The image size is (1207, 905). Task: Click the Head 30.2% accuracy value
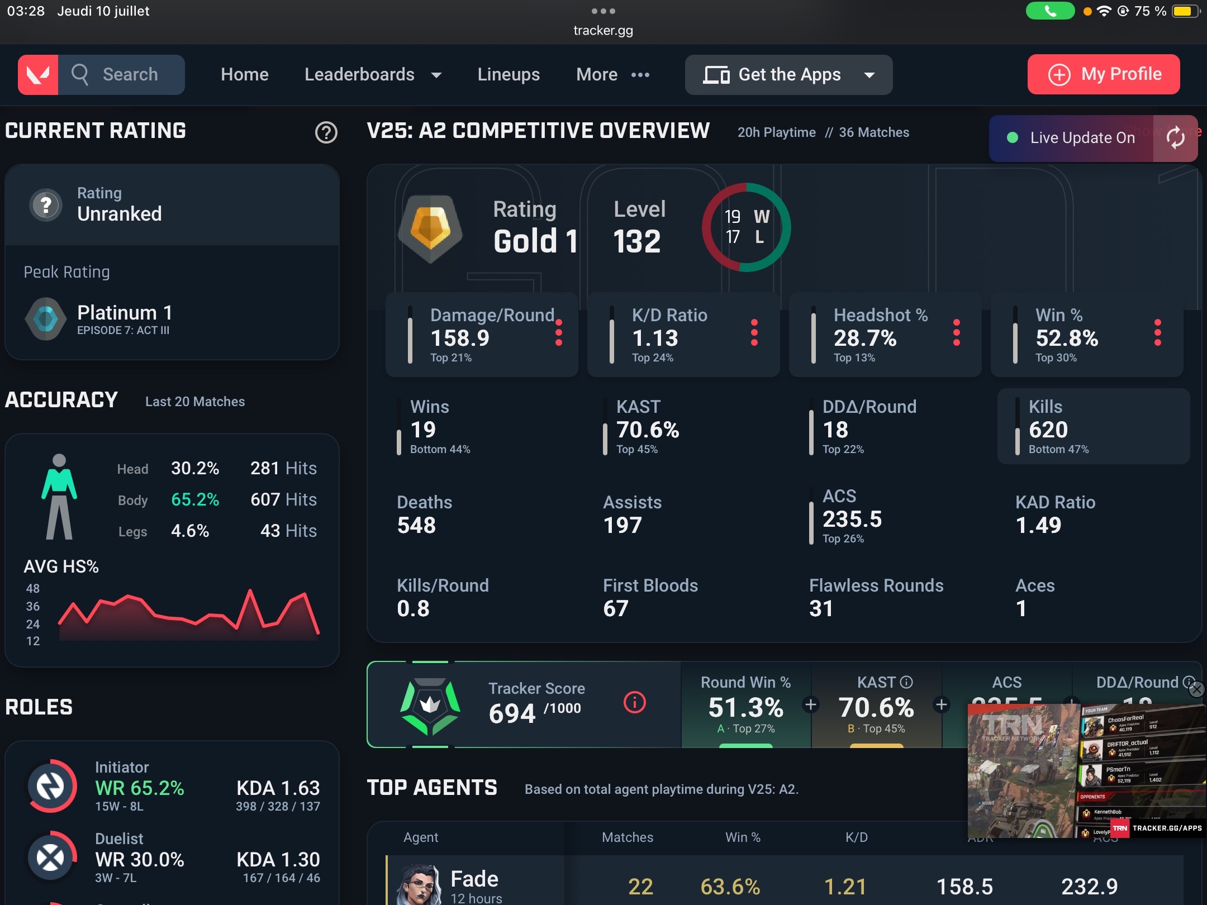[x=194, y=468]
